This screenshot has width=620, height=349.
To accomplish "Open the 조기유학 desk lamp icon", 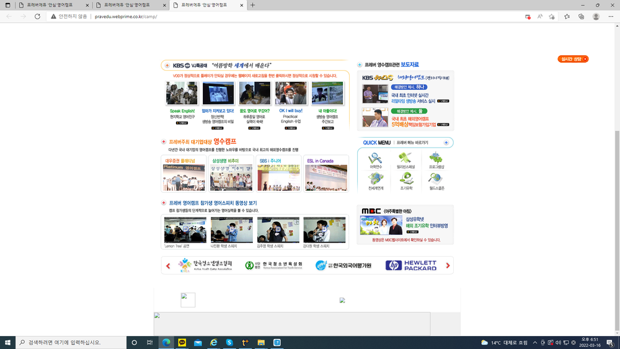I will [406, 179].
